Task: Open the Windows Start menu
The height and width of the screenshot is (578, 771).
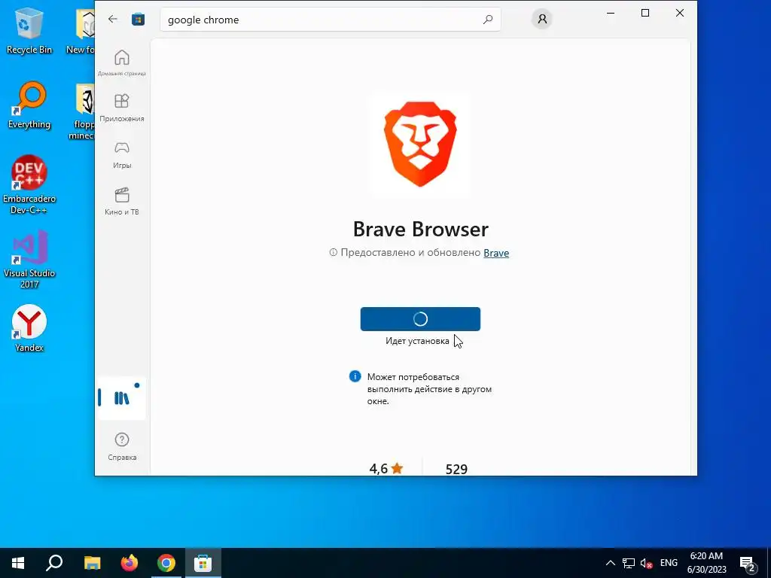Action: [18, 563]
